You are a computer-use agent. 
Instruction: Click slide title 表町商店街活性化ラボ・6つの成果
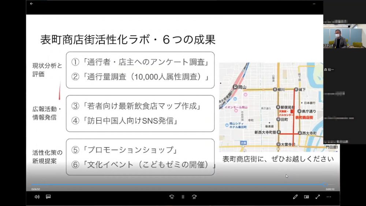point(128,40)
